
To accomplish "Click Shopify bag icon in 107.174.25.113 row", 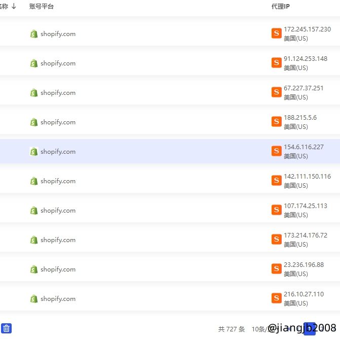I will (x=34, y=211).
